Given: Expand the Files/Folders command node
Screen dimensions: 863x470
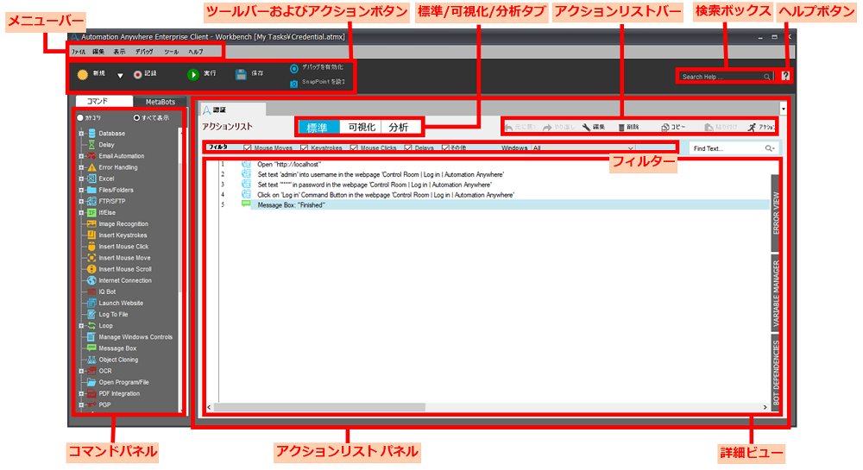Looking at the screenshot, I should coord(81,191).
